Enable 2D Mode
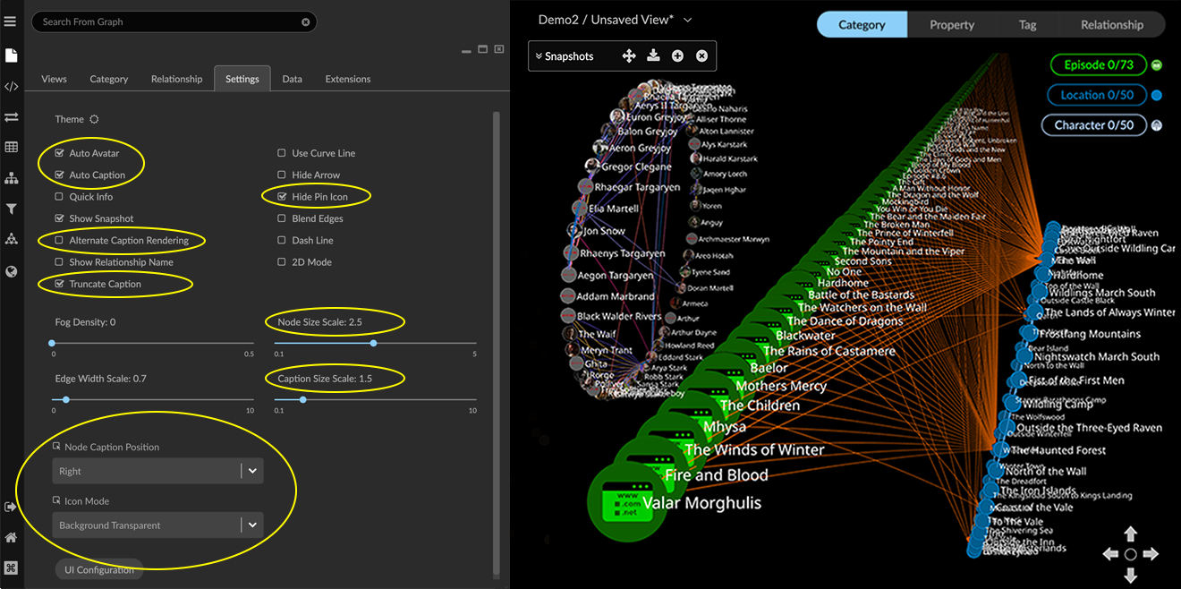 click(x=281, y=261)
